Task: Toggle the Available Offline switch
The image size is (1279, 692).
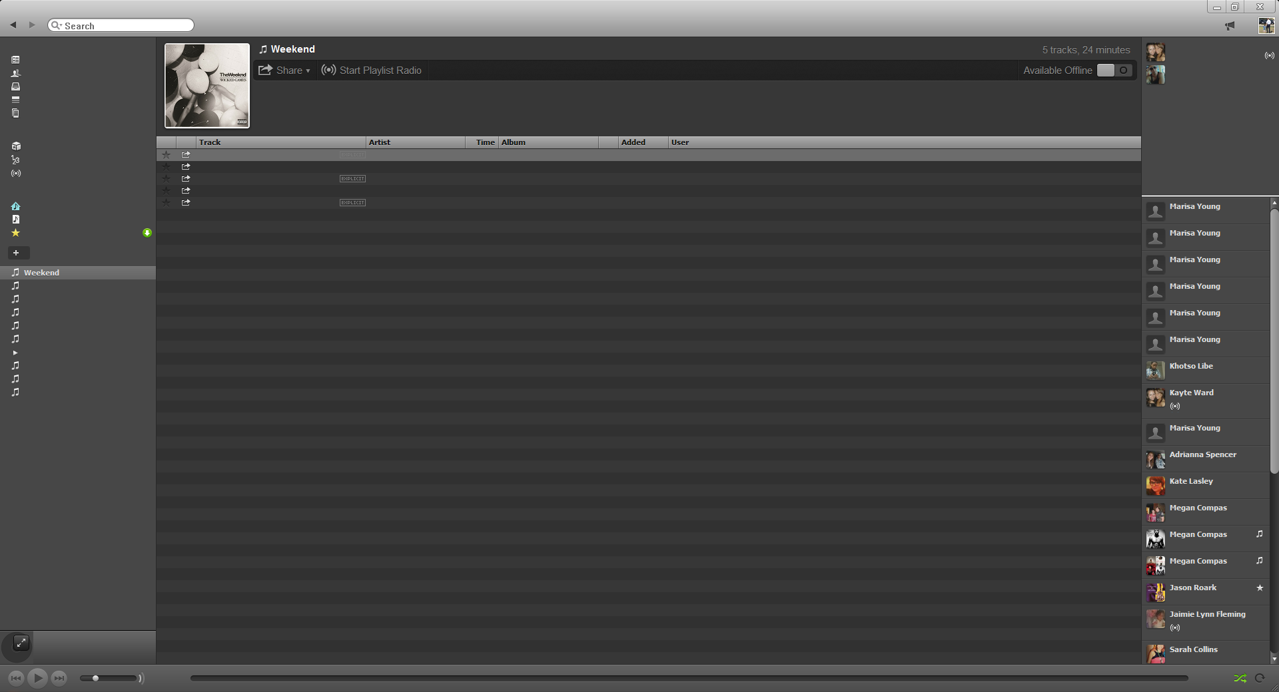Action: [x=1114, y=70]
